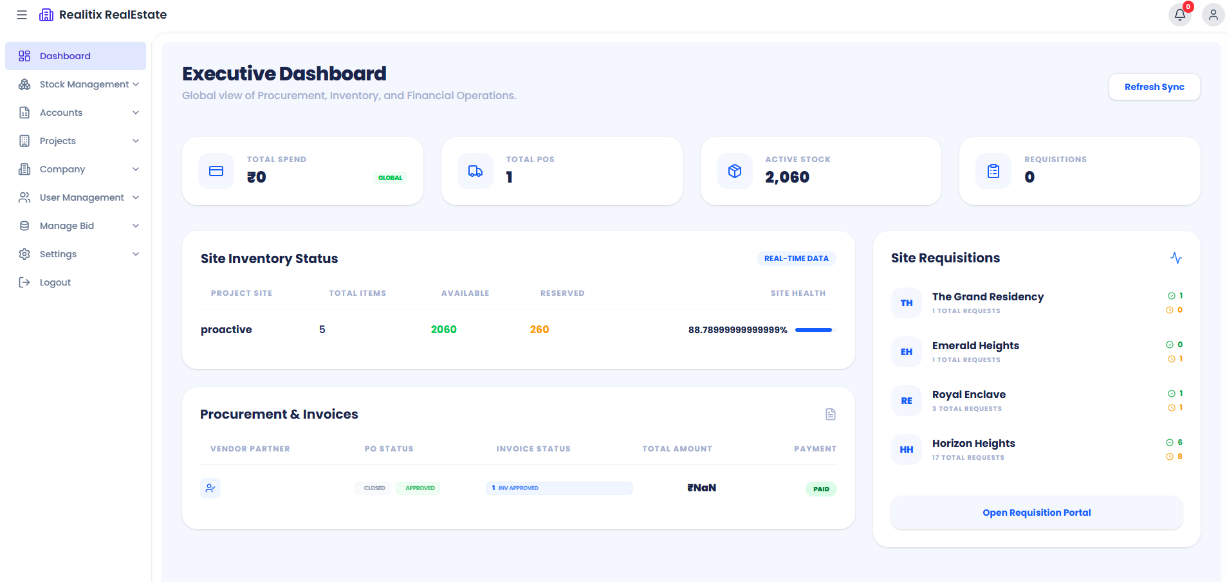
Task: Click the Total POs truck icon
Action: 475,171
